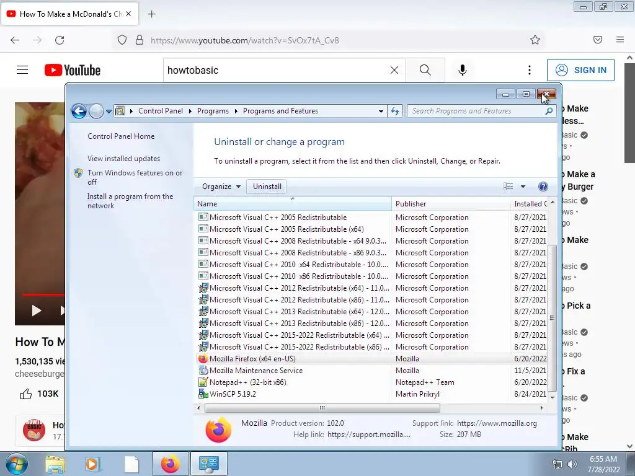The image size is (635, 476).
Task: Click Notepad++ (32-bit x86) icon
Action: (x=203, y=382)
